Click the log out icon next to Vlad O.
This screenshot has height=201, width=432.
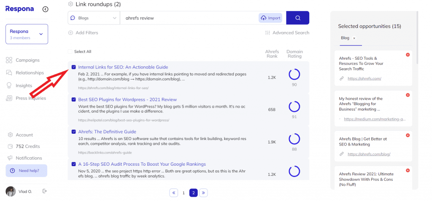pos(45,191)
